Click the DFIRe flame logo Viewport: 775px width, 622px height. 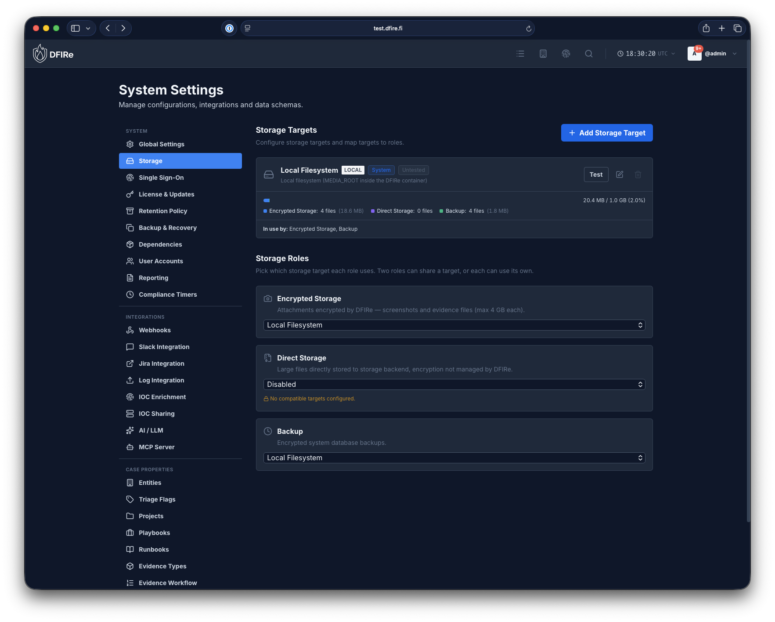pyautogui.click(x=40, y=54)
